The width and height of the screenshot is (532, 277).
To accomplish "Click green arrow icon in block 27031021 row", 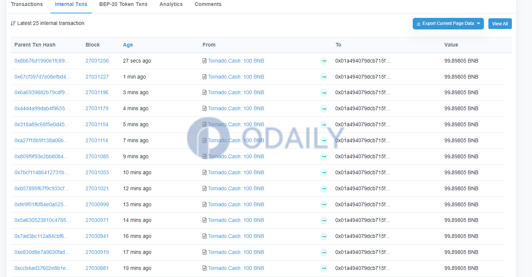I will [324, 189].
